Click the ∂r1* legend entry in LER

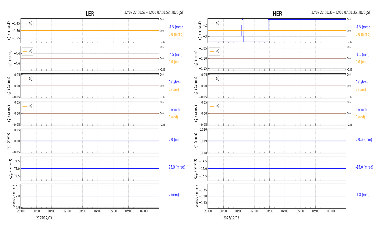coord(28,24)
